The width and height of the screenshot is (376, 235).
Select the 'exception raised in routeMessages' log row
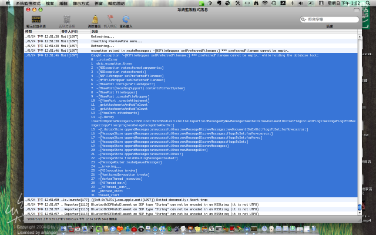[x=190, y=51]
